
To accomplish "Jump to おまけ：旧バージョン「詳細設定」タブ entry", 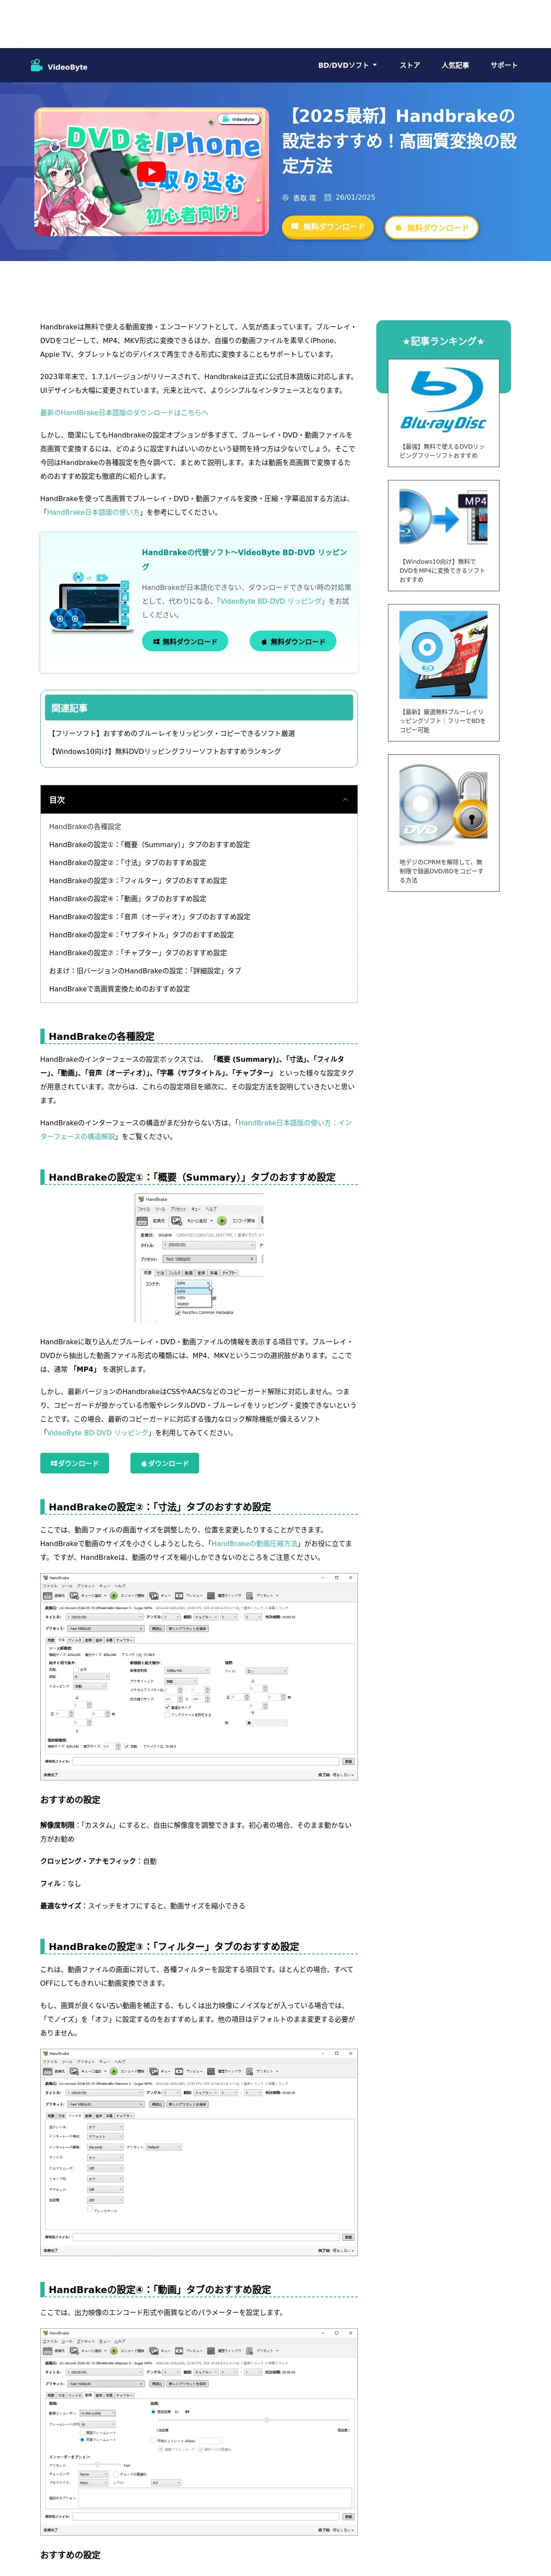I will (145, 970).
